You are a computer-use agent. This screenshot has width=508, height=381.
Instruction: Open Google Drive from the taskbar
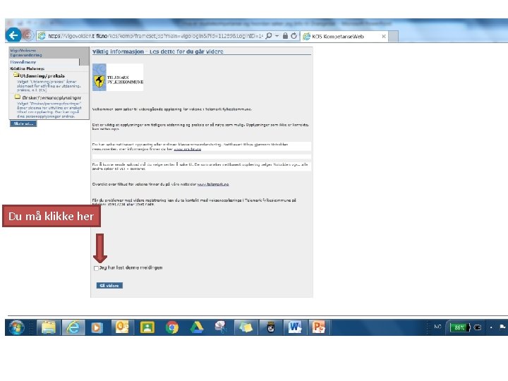tap(197, 327)
